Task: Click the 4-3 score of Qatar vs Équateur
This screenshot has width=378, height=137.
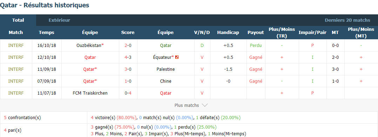Action: (x=128, y=57)
